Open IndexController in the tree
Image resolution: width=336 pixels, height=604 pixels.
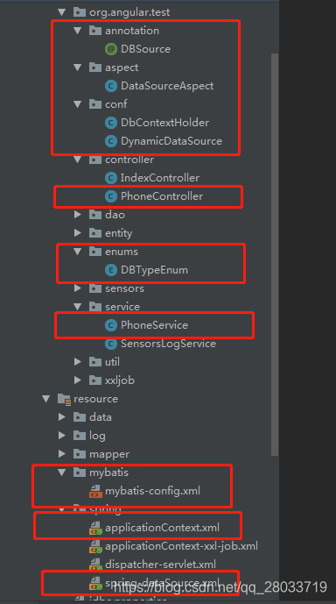click(x=160, y=178)
